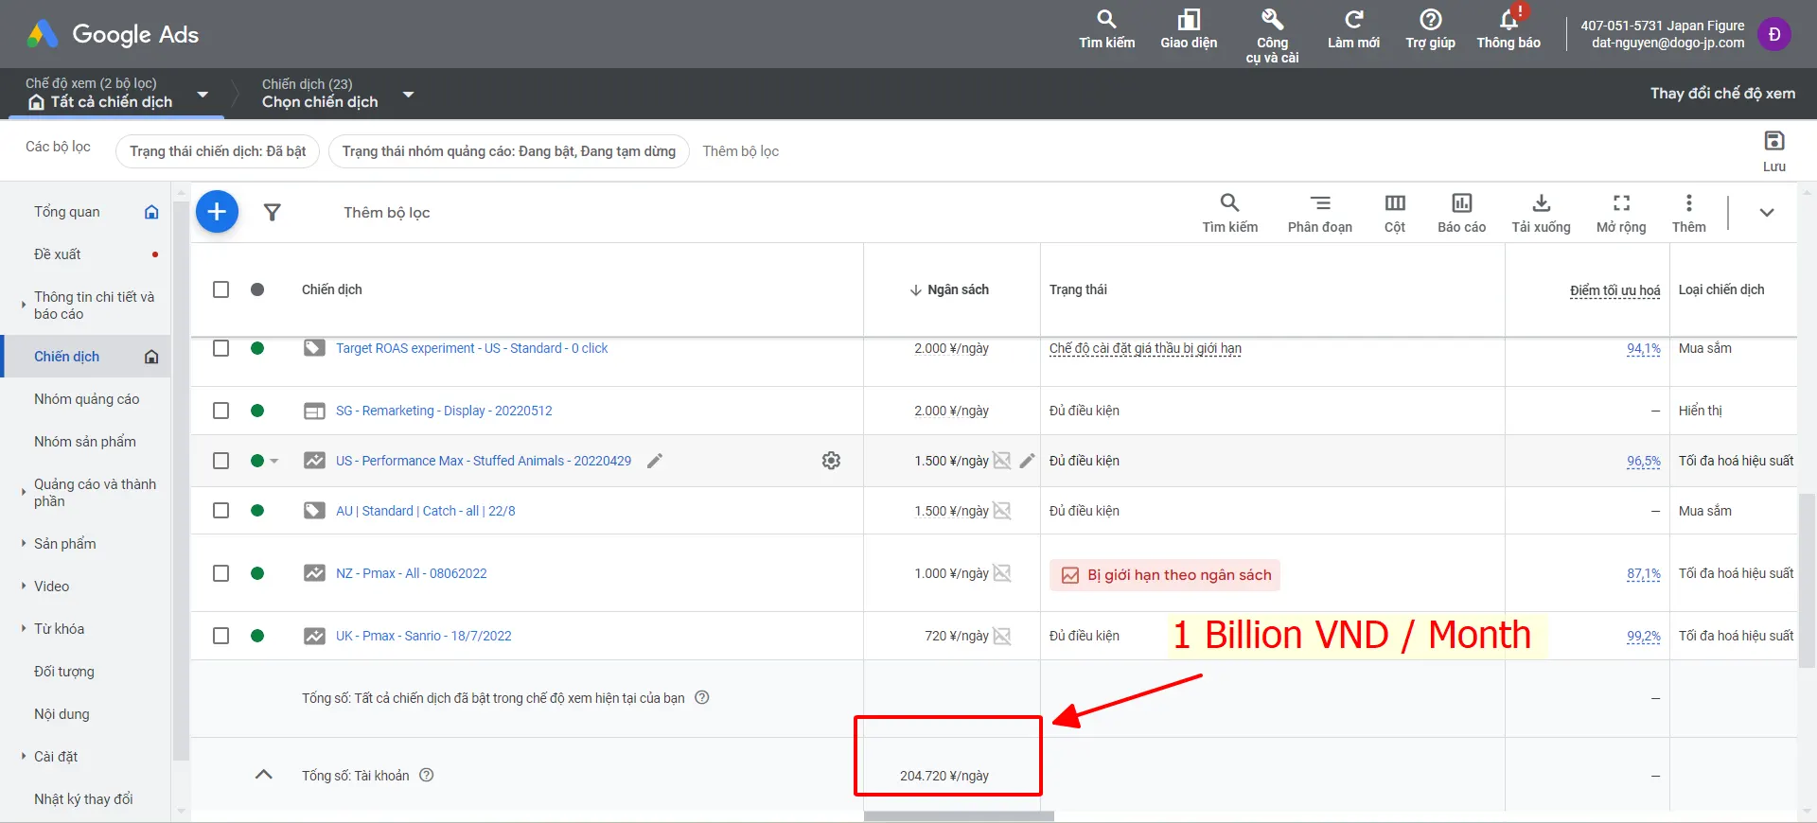This screenshot has height=823, width=1817.
Task: Expand Thông tin chi tiết và báo cáo
Action: tap(24, 306)
